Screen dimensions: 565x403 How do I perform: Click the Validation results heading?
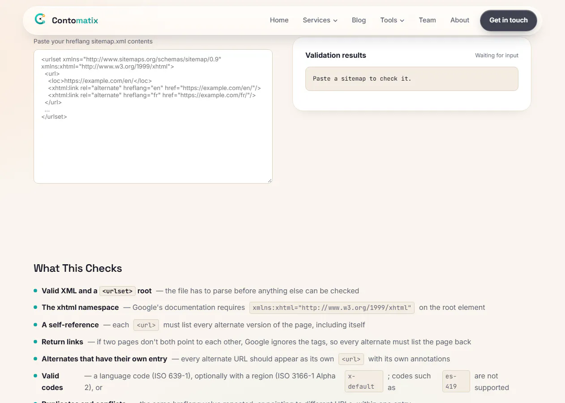point(336,56)
